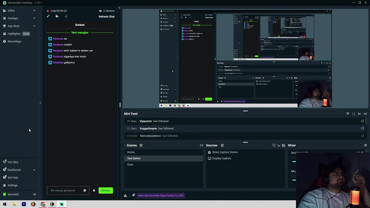Click Tatabao's moderator badge beside 'chatim'

(50, 44)
